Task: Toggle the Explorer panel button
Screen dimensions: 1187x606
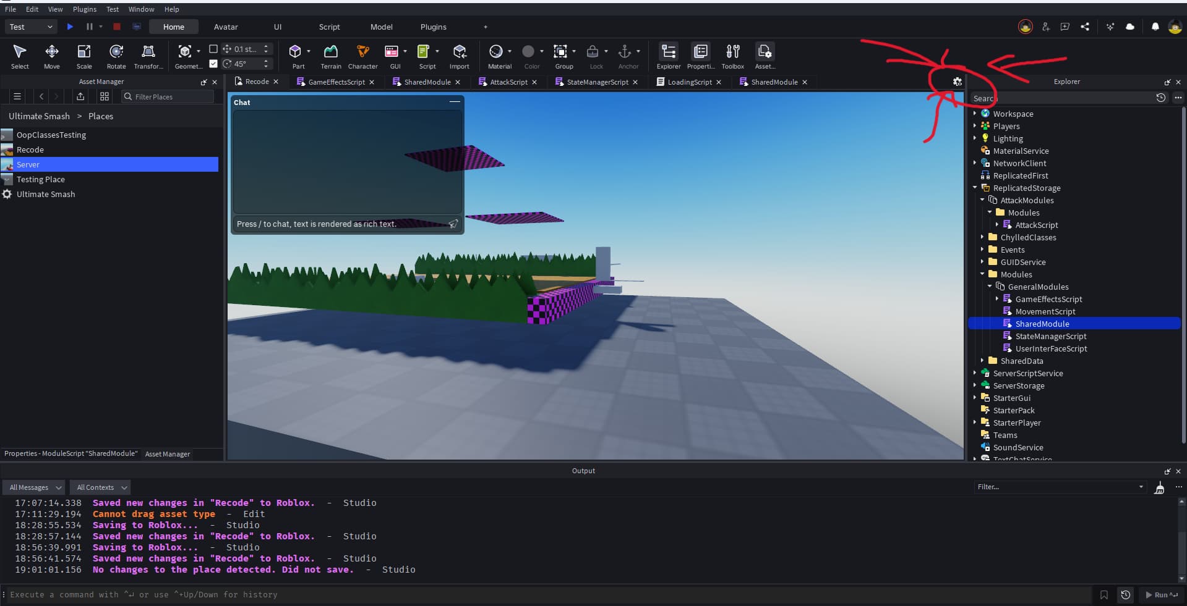Action: [669, 56]
